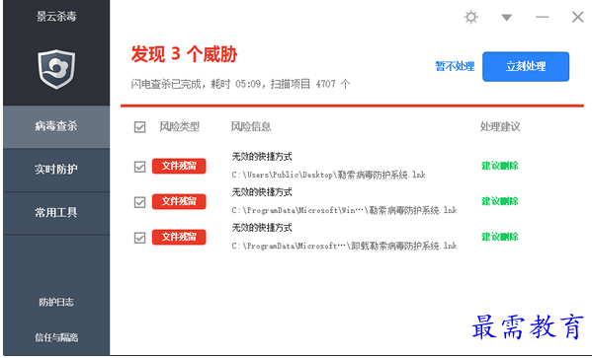
Task: Click 建议删除 for the Microsoft\Win… shortcut
Action: point(499,201)
